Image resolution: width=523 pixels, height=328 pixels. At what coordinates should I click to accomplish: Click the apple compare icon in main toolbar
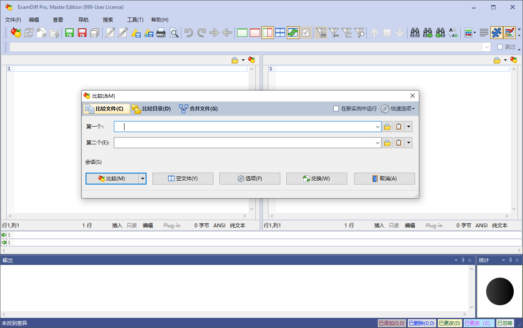16,33
